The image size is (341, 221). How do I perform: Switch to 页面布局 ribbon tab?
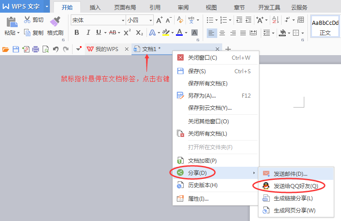coord(125,8)
